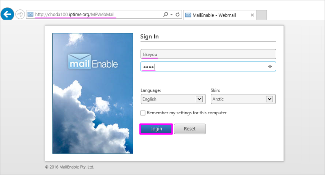Click the mail favicon in address bar
Image resolution: width=325 pixels, height=175 pixels.
(x=30, y=15)
